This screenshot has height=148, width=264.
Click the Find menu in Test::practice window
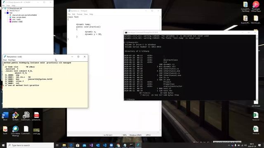[5, 60]
